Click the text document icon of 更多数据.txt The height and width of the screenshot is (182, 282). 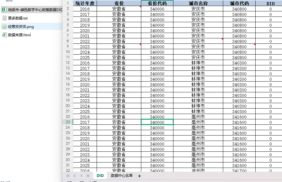click(x=4, y=18)
